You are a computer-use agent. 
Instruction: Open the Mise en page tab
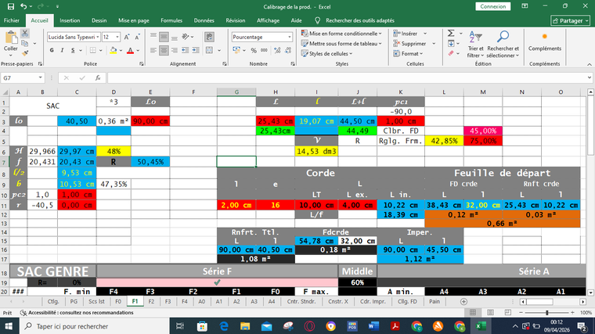pos(134,20)
